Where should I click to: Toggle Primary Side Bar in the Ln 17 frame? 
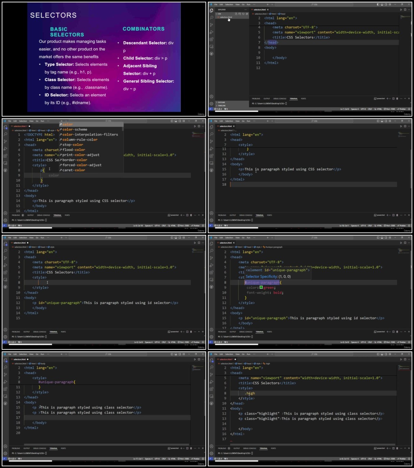coord(172,354)
